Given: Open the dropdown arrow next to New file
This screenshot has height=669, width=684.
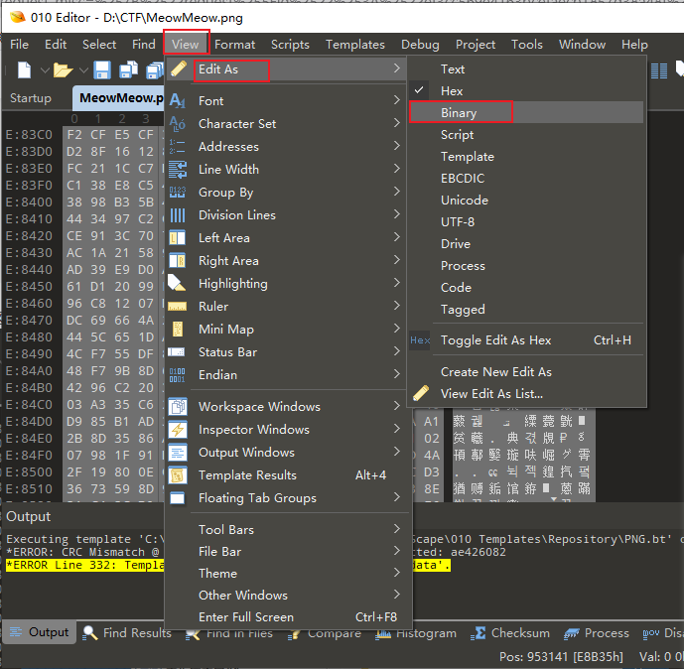Looking at the screenshot, I should 44,69.
